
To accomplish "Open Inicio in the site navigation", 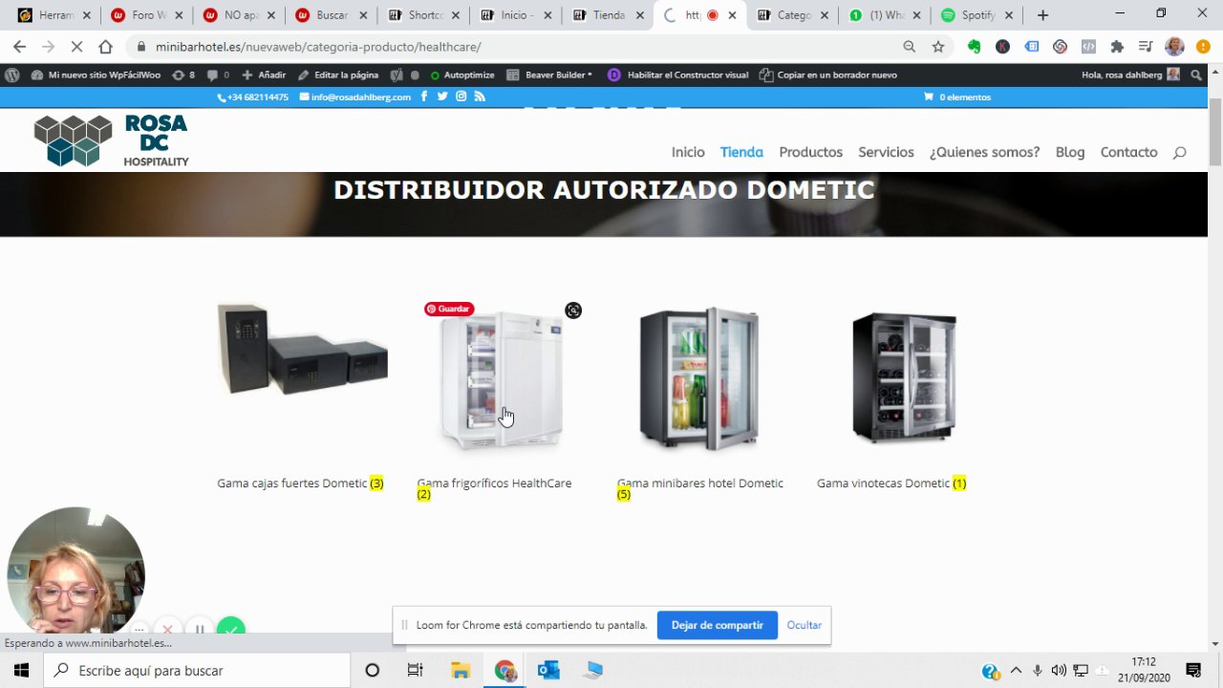I will click(688, 152).
